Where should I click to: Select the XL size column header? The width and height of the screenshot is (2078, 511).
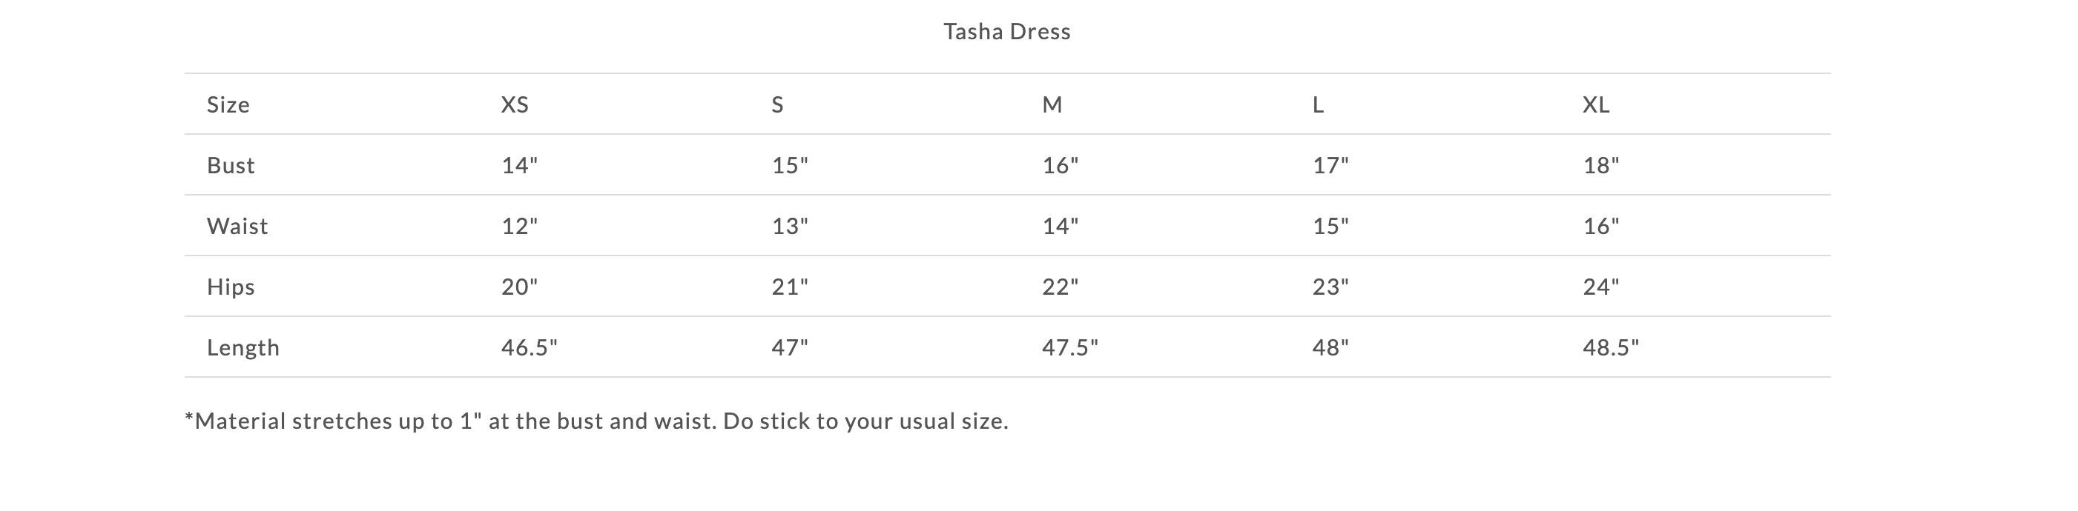point(1596,104)
